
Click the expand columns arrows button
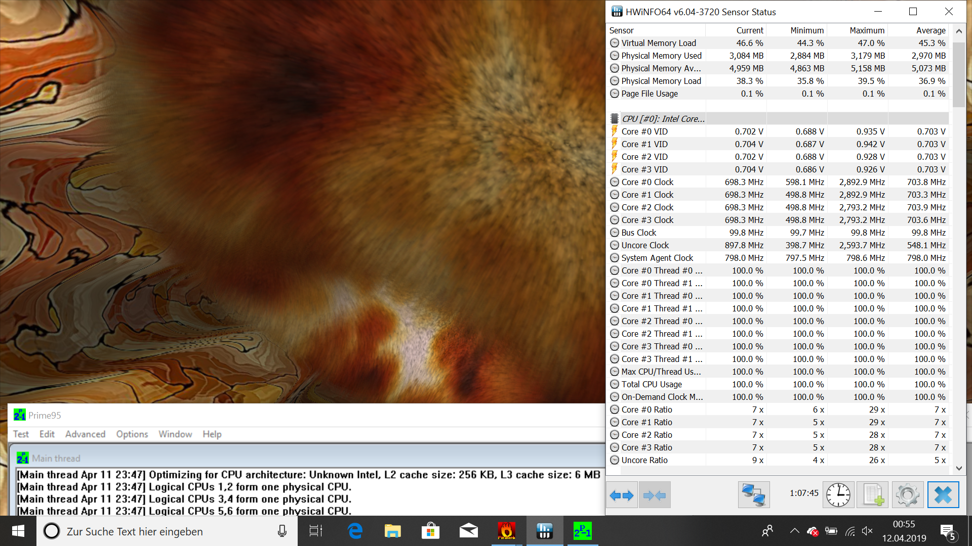[x=622, y=495]
